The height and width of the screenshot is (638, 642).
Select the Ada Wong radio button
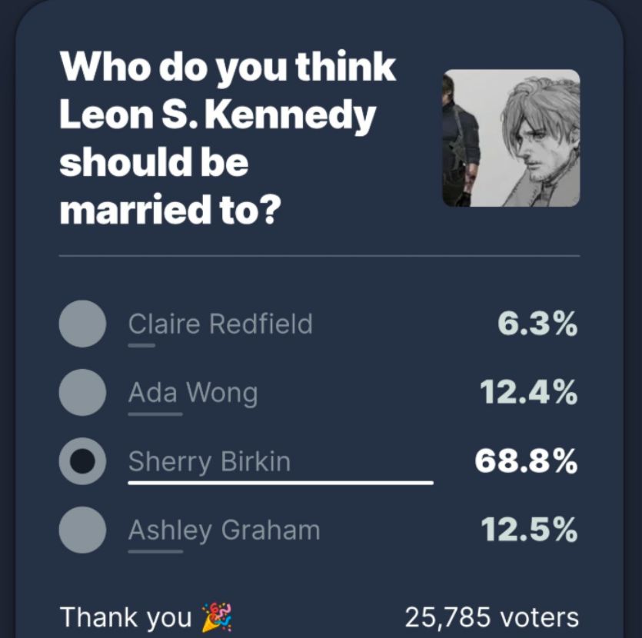[82, 392]
